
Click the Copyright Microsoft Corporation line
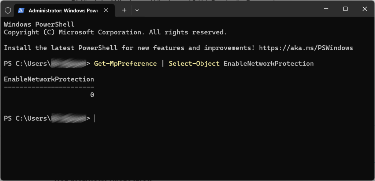(115, 32)
